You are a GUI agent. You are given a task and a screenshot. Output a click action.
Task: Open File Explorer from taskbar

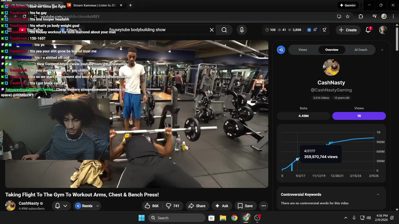click(223, 218)
